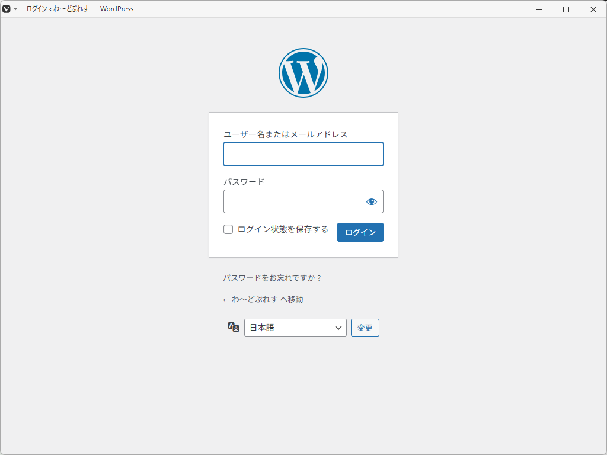Close the WordPress login window
The width and height of the screenshot is (607, 455).
point(593,9)
